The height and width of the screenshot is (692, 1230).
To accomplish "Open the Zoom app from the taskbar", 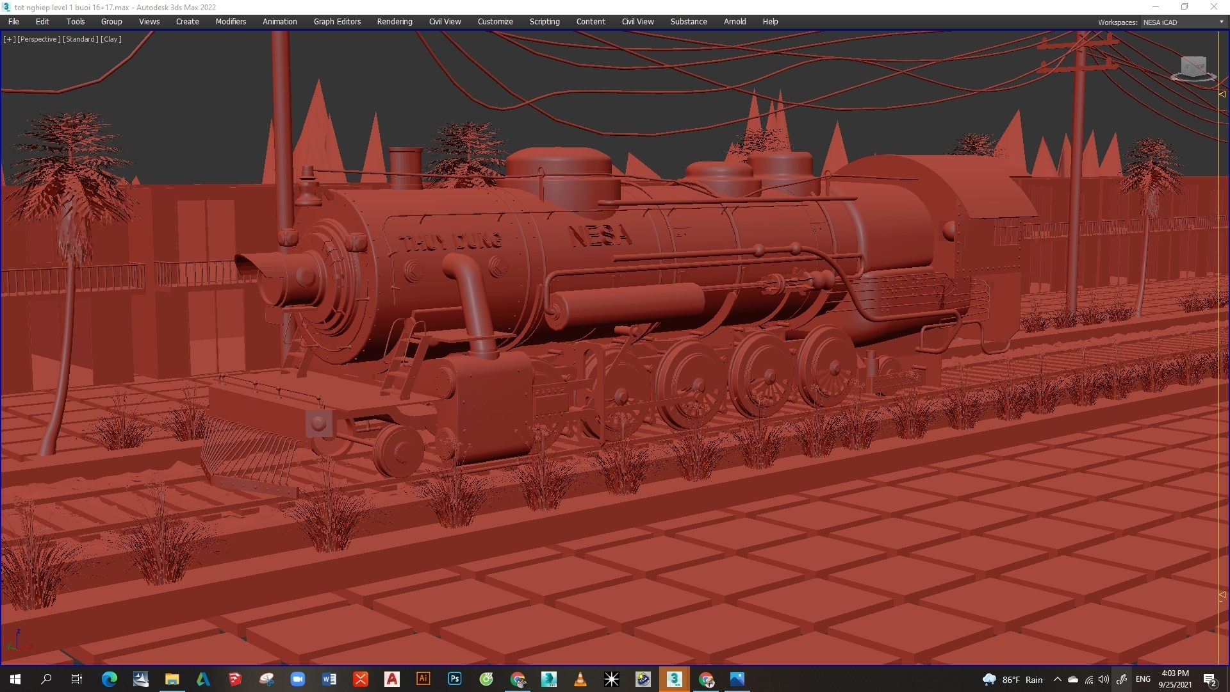I will pyautogui.click(x=297, y=679).
